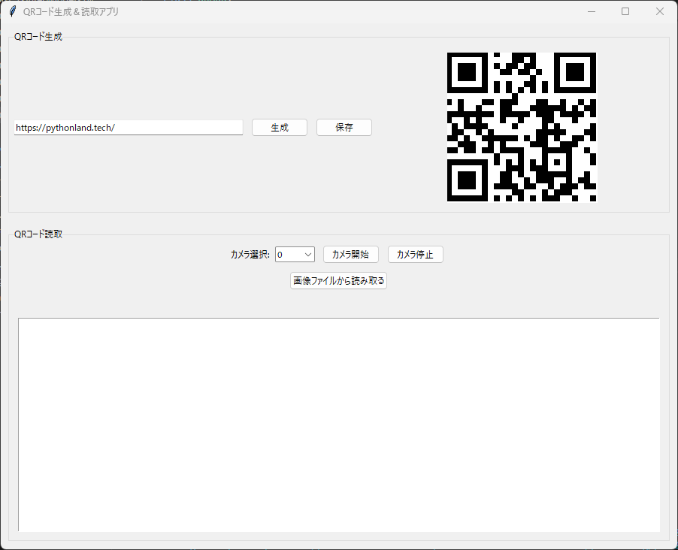Click the generated QR code image
Viewport: 678px width, 550px height.
pos(522,127)
